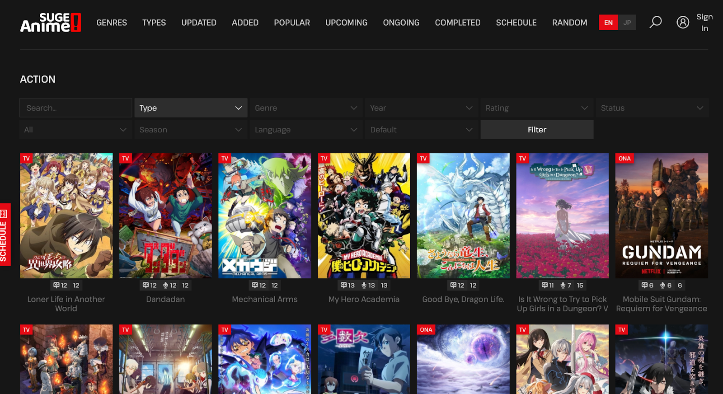Viewport: 723px width, 394px height.
Task: Go to POPULAR page
Action: 292,23
